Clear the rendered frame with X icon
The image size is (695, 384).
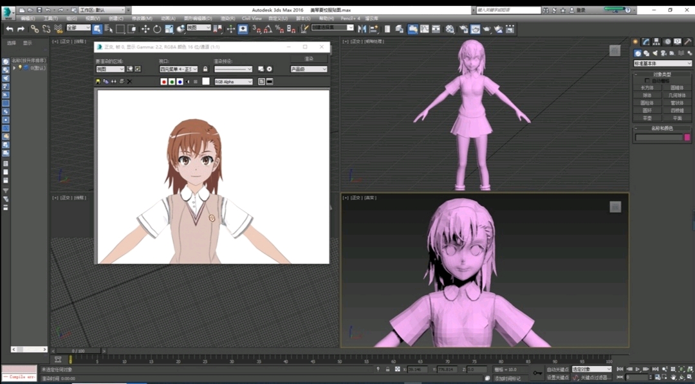coord(129,82)
